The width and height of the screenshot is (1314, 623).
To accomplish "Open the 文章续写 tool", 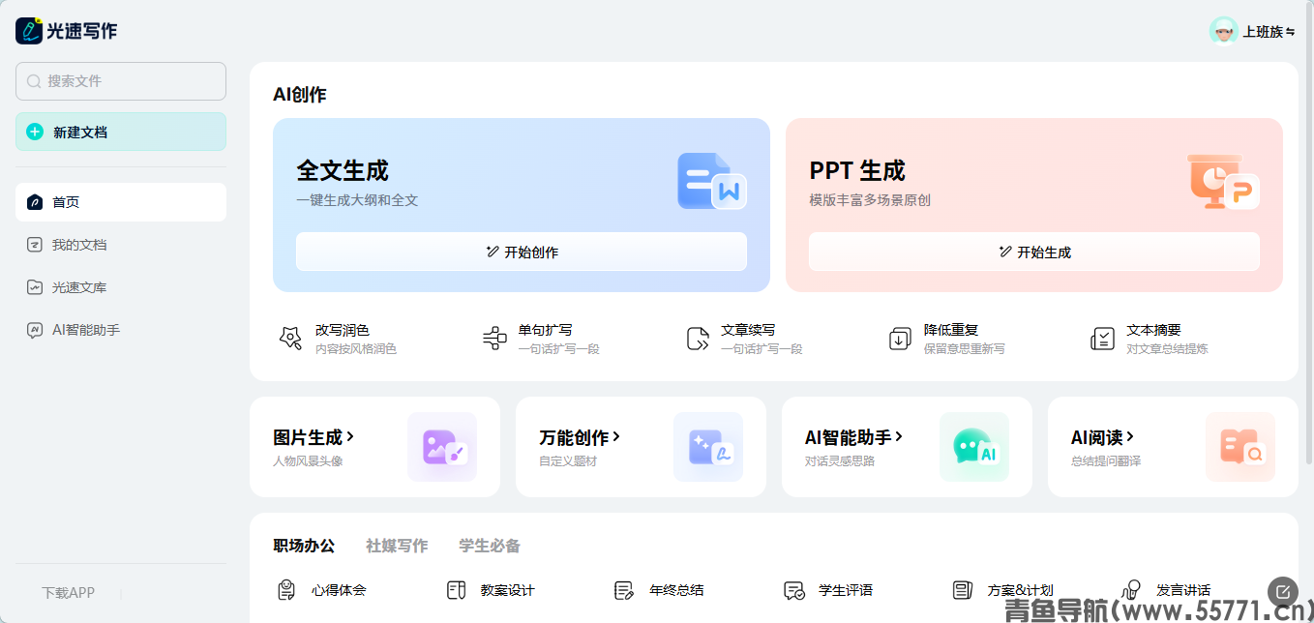I will [745, 339].
